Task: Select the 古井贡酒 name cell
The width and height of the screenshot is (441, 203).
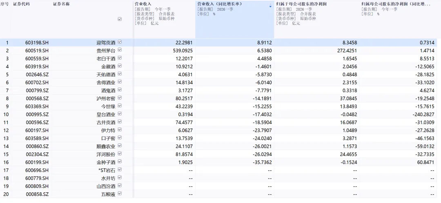Action: (x=106, y=122)
